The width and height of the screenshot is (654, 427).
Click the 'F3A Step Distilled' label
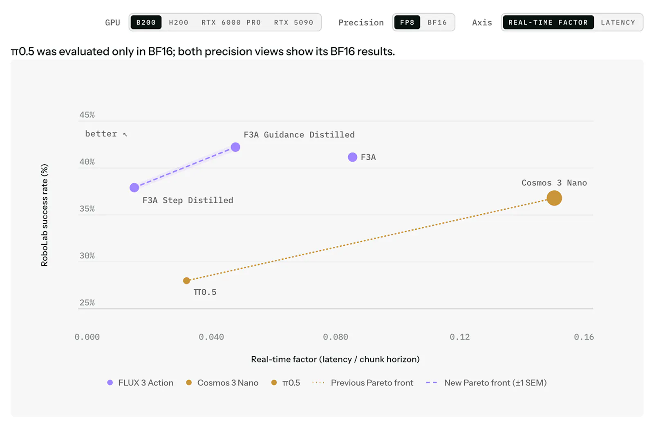tap(188, 200)
